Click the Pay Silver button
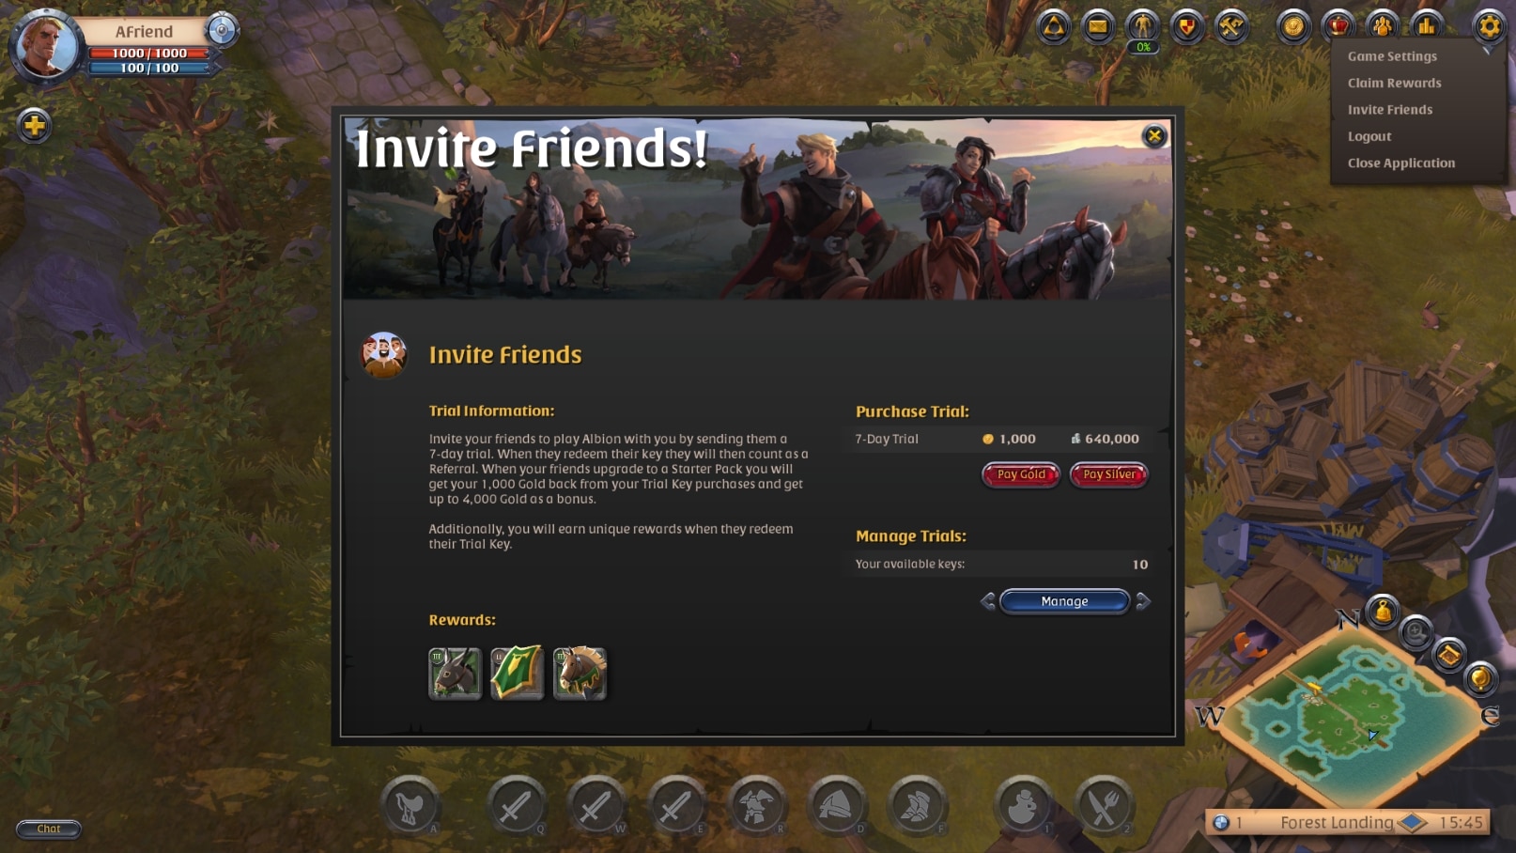This screenshot has width=1516, height=853. 1108,474
